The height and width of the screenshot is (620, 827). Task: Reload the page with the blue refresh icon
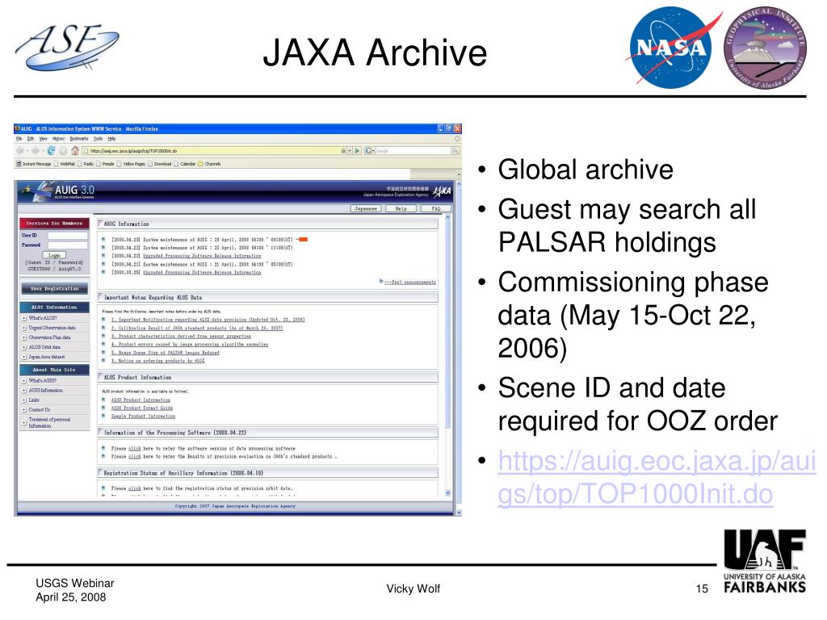pos(51,151)
